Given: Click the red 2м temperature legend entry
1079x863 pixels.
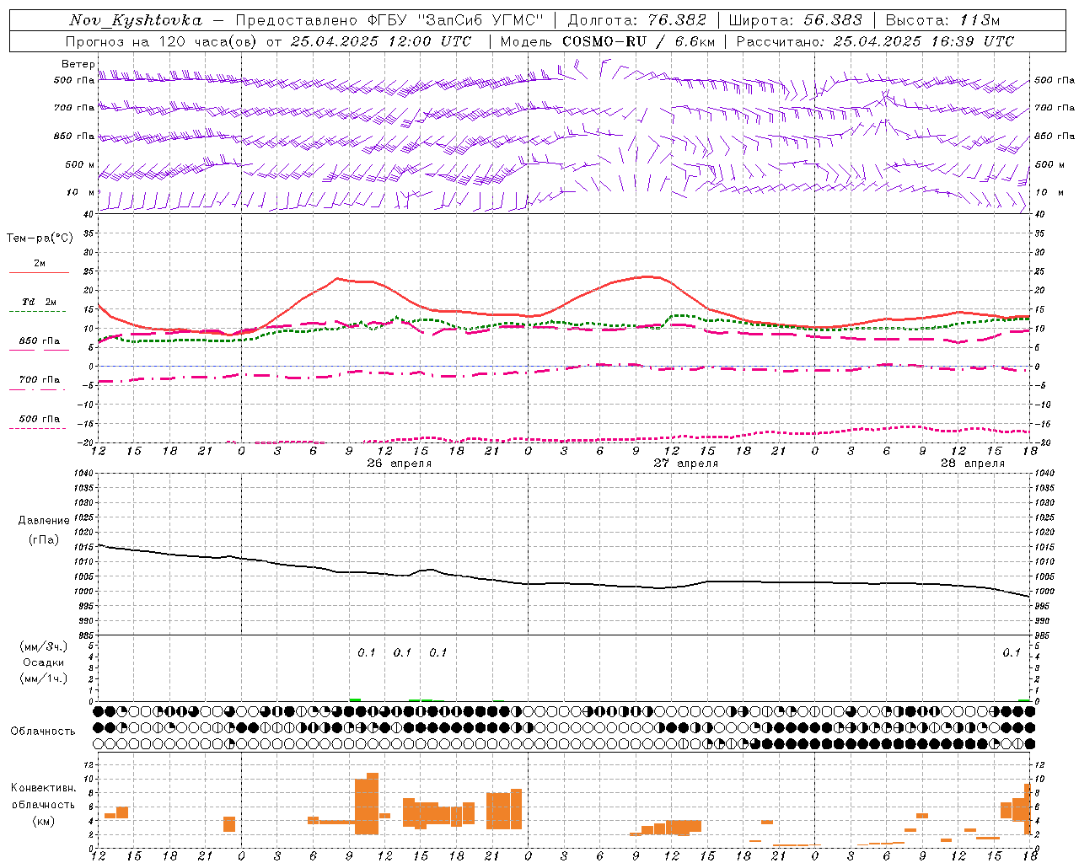Looking at the screenshot, I should click(40, 264).
